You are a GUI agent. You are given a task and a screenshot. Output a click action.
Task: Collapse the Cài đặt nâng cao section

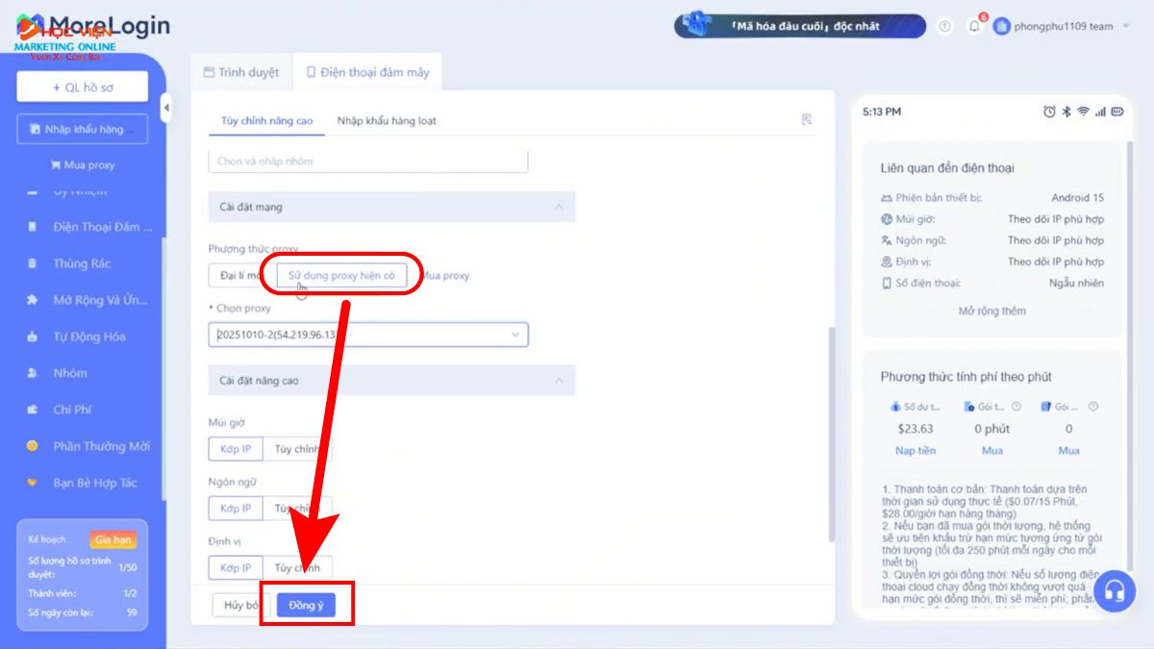[558, 381]
